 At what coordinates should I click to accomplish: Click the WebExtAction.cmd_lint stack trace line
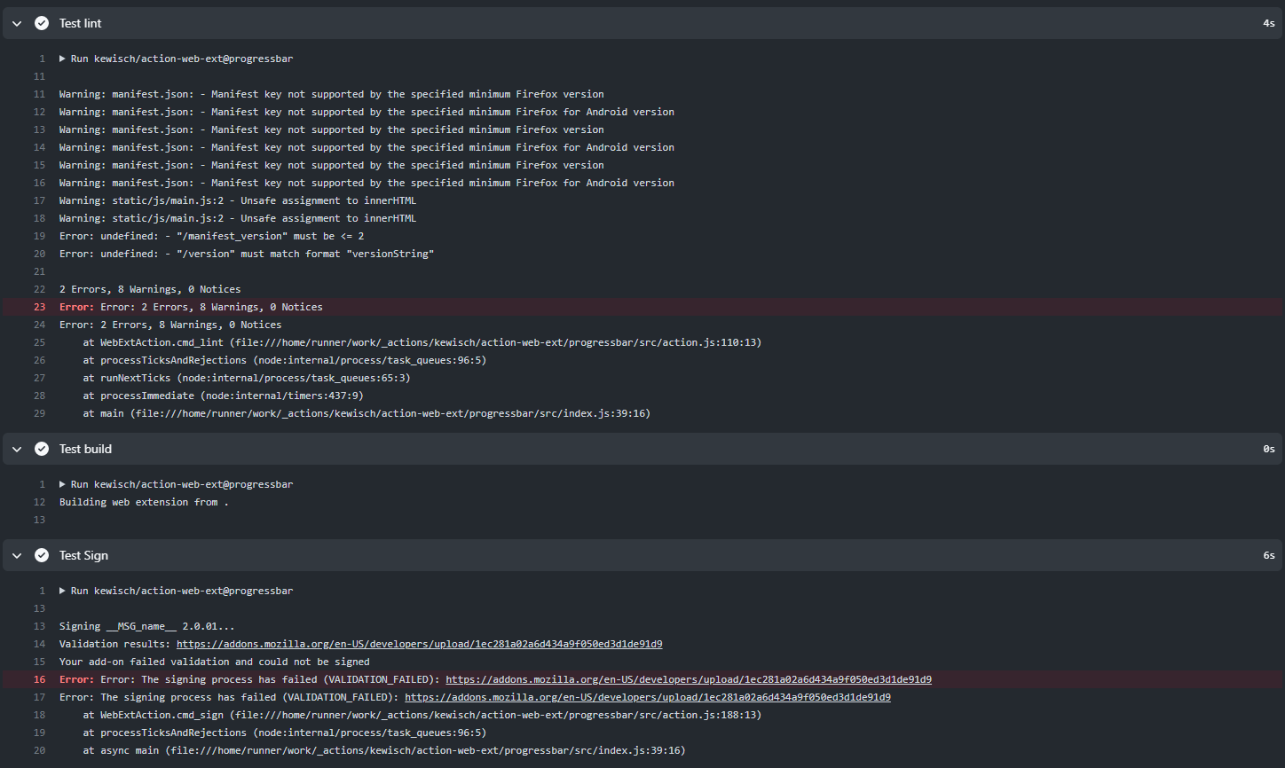422,342
